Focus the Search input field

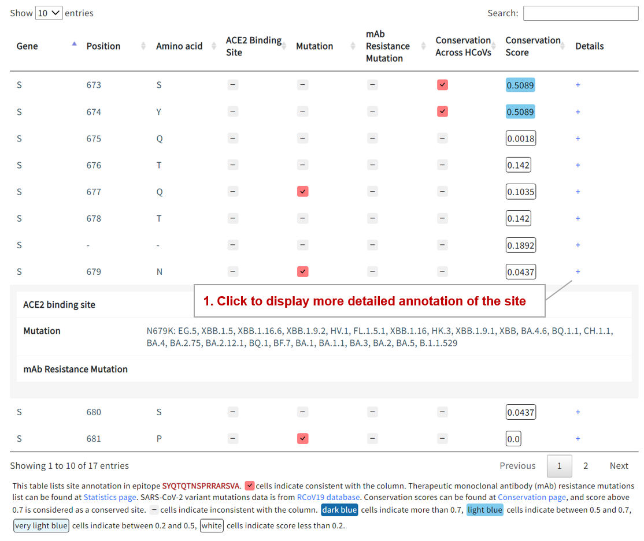coord(580,13)
